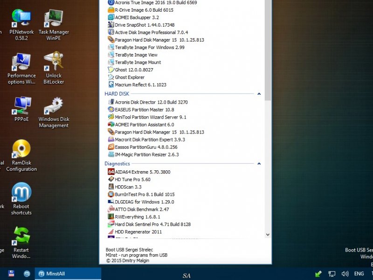373x280 pixels.
Task: Select the Eassos PartitionGuru icon
Action: 111,147
